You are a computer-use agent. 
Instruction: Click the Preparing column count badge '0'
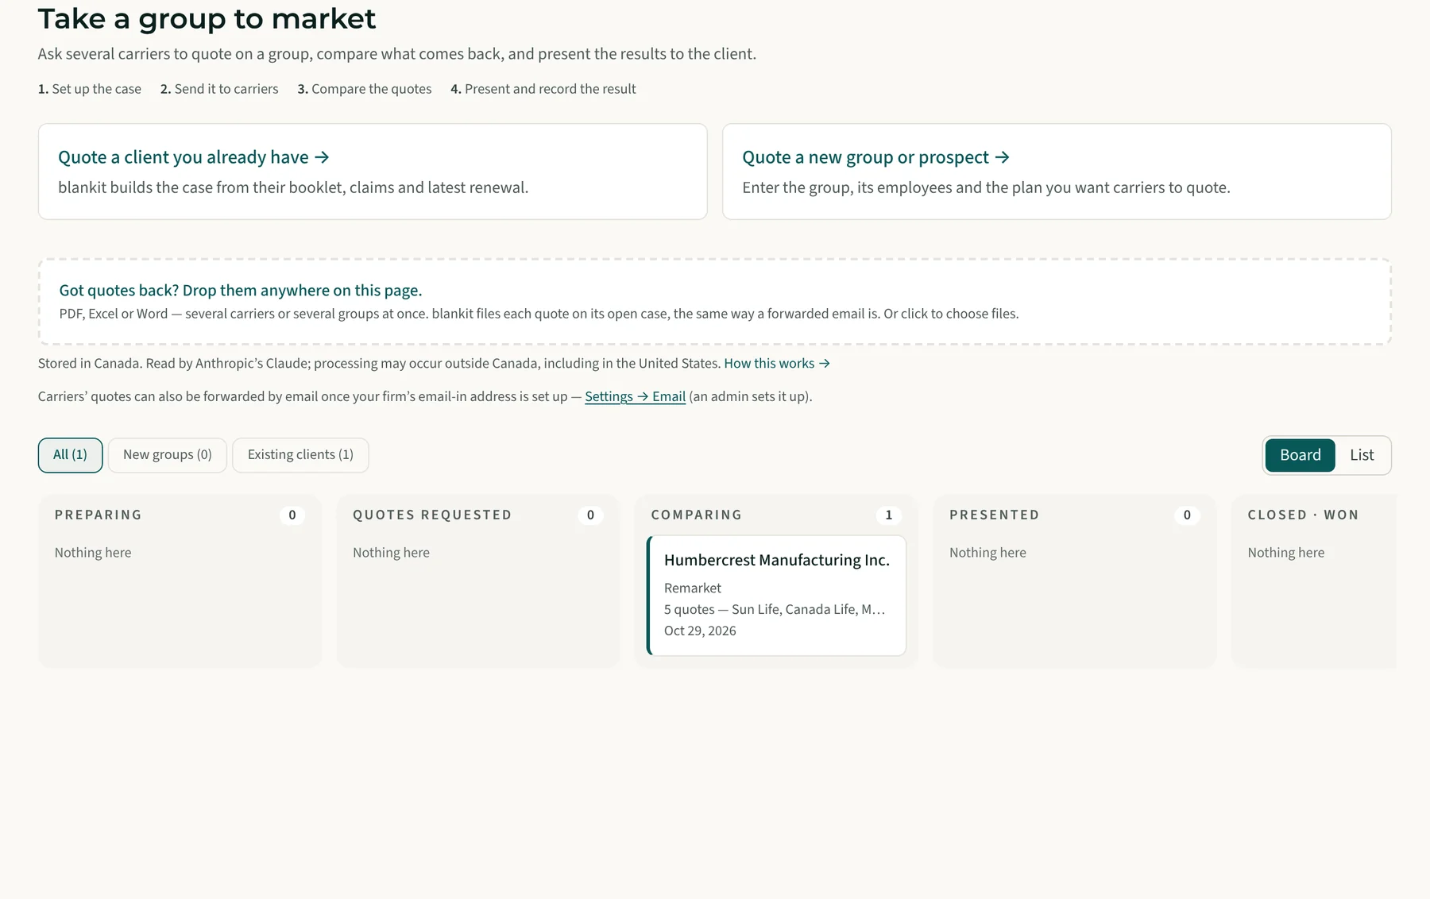pos(292,515)
